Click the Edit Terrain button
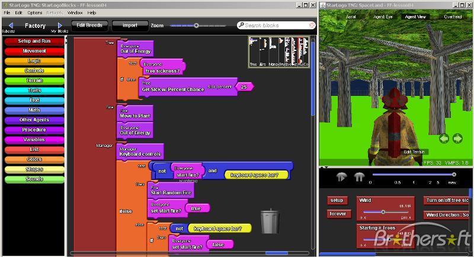The height and width of the screenshot is (257, 474). pos(414,152)
